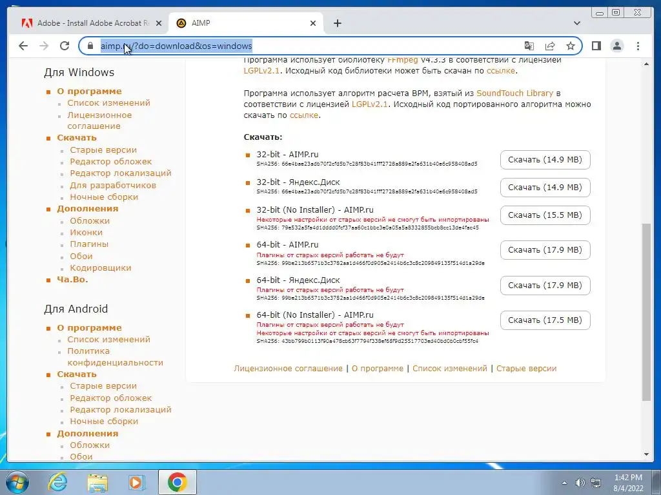The width and height of the screenshot is (661, 495).
Task: Open the translate page icon
Action: point(529,46)
